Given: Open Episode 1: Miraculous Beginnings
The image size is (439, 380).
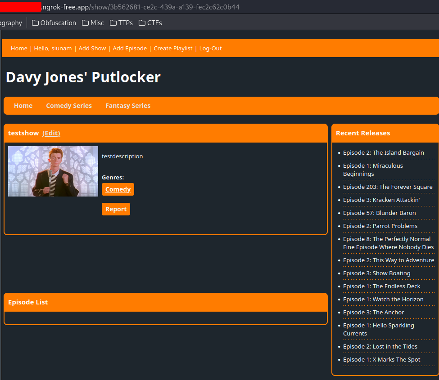Looking at the screenshot, I should click(x=373, y=170).
